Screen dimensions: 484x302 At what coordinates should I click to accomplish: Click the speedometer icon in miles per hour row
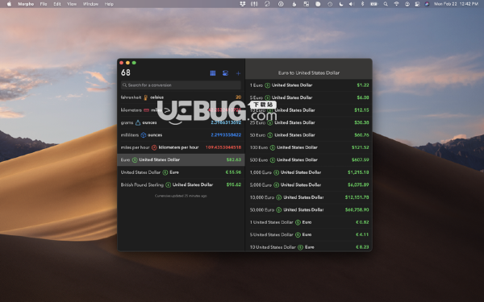154,147
